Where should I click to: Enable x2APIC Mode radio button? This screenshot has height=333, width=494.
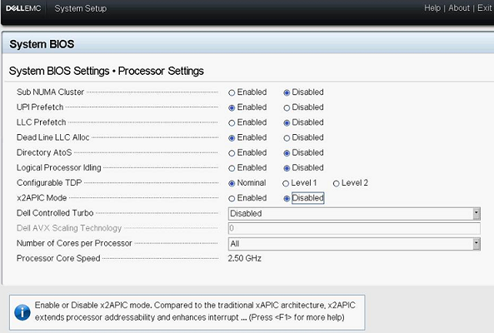(x=232, y=198)
